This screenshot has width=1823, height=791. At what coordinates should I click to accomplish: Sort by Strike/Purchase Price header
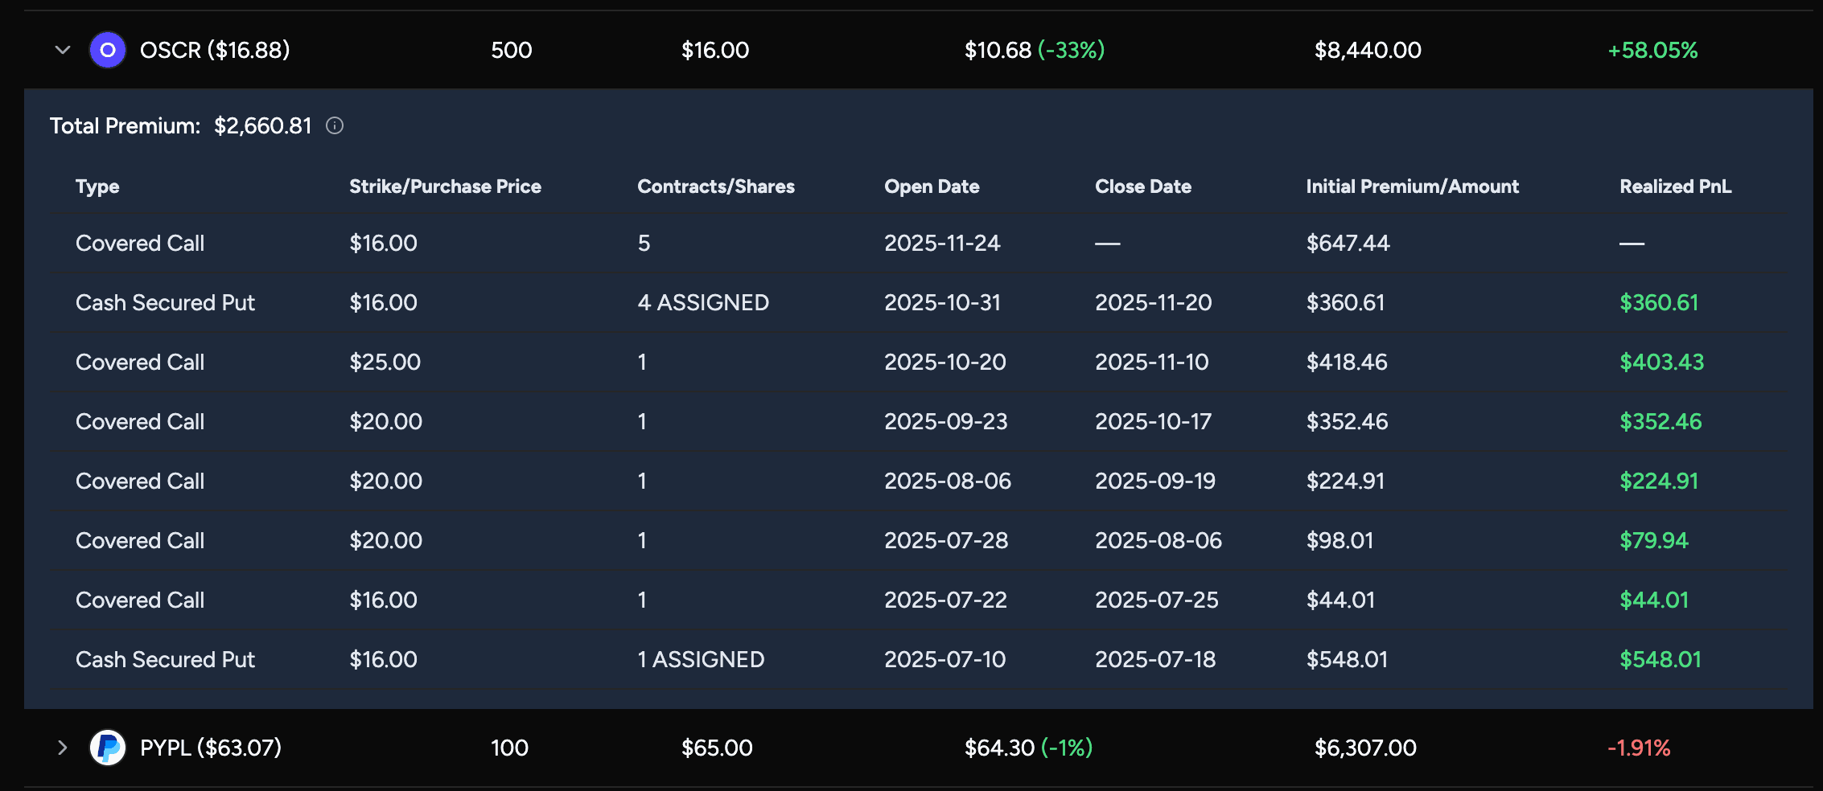(445, 186)
